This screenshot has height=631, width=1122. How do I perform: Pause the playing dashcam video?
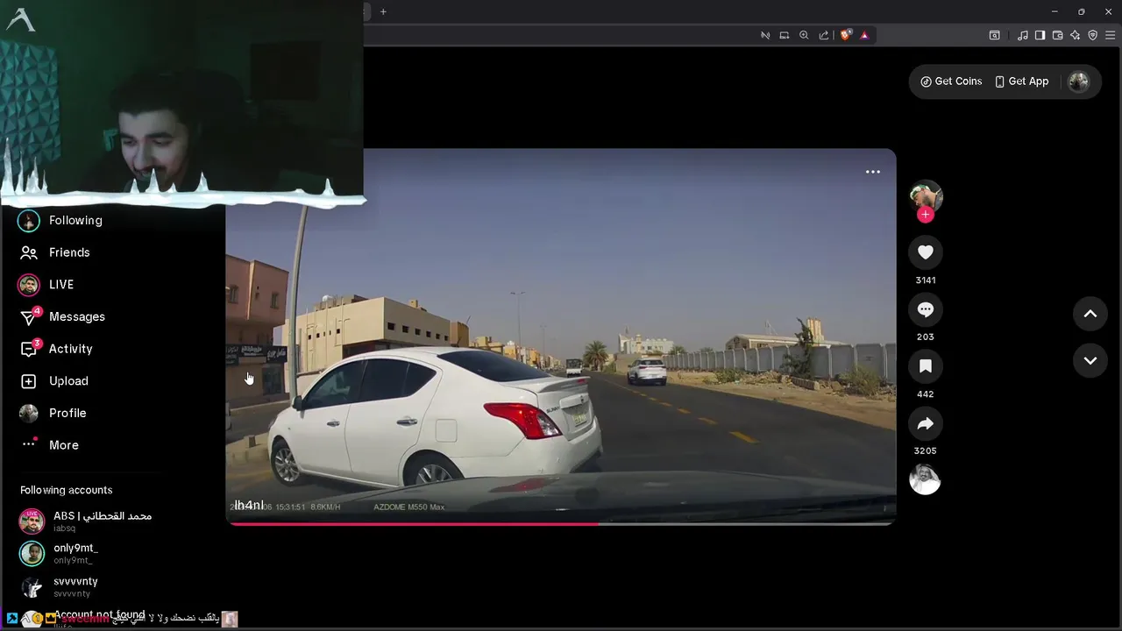pyautogui.click(x=561, y=337)
